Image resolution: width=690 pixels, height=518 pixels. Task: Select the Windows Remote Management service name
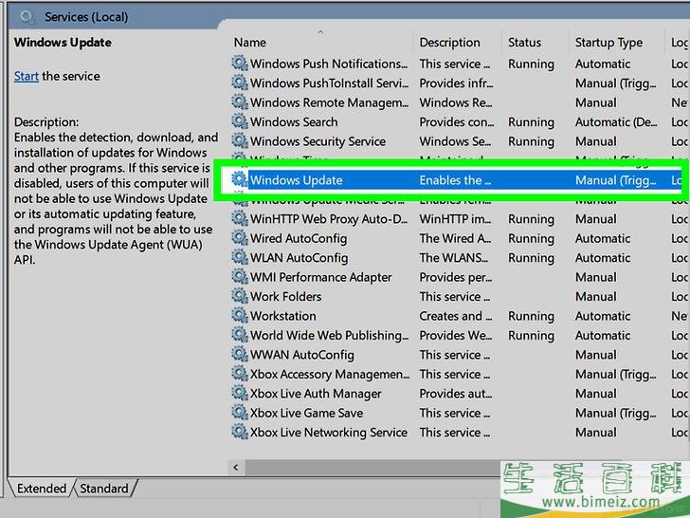click(329, 102)
